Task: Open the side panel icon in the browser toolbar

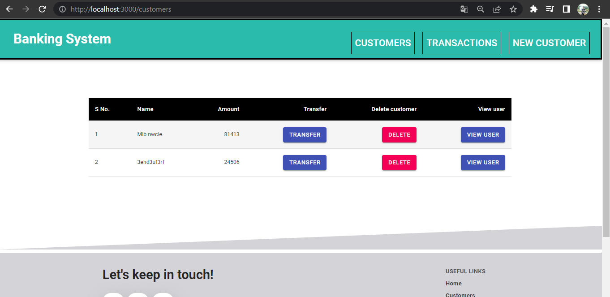Action: point(566,9)
